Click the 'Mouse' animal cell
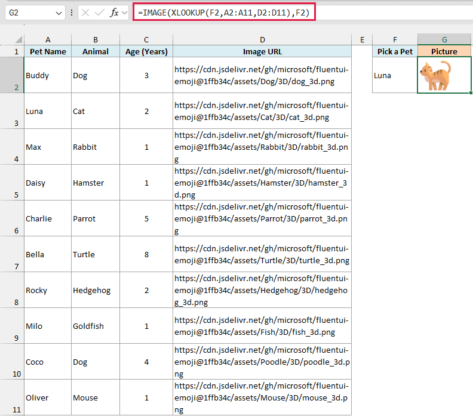Viewport: 473px width, 416px height. point(96,397)
